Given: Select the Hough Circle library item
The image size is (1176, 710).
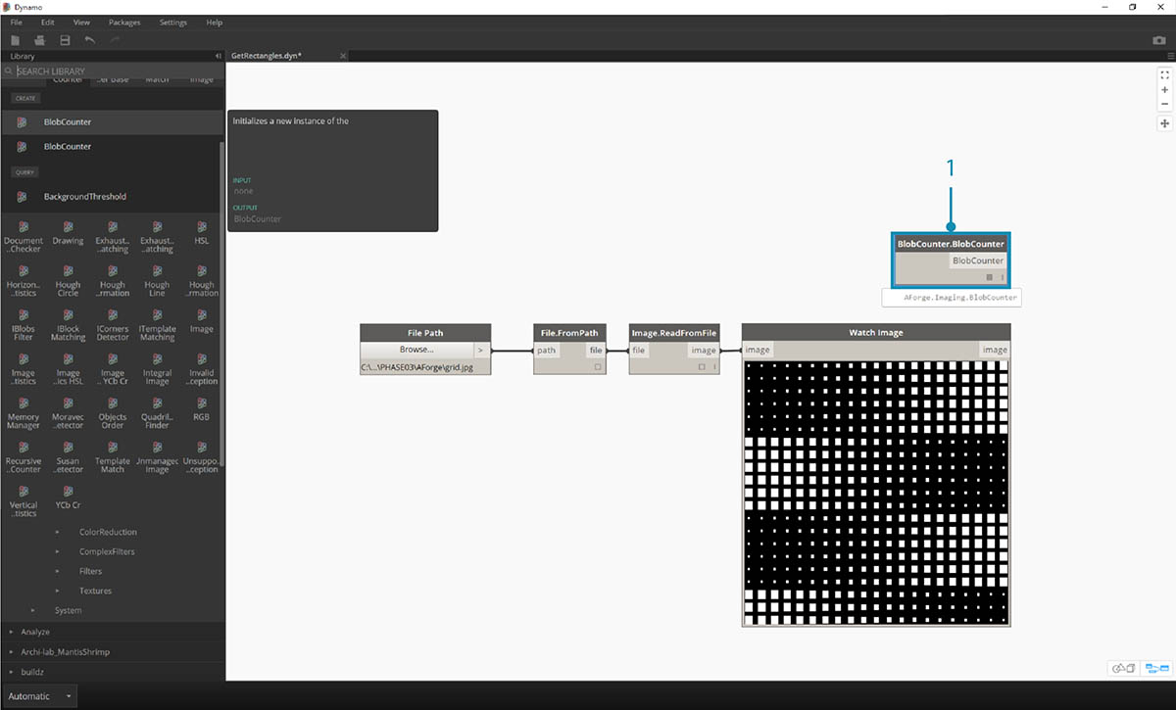Looking at the screenshot, I should [68, 279].
